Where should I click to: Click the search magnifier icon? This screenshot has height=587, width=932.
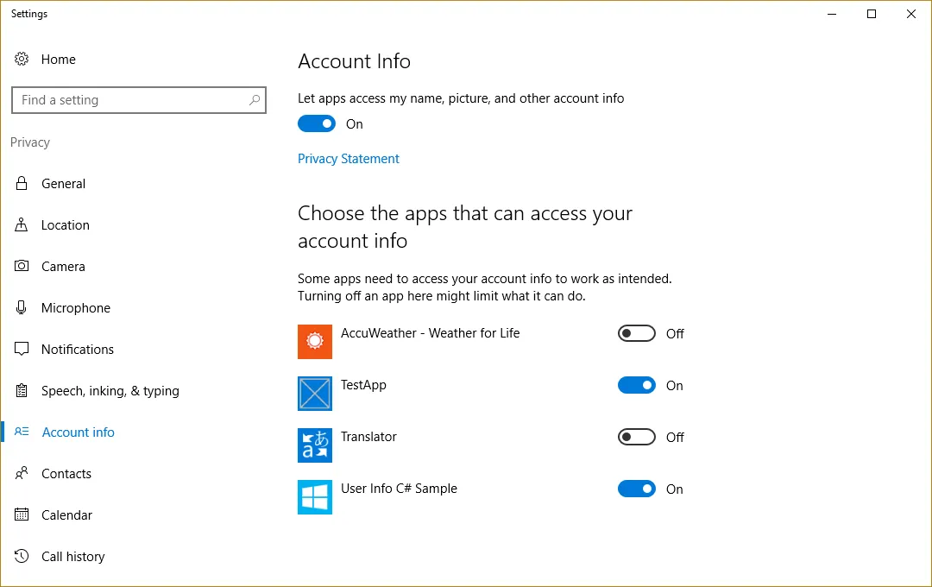(x=255, y=100)
